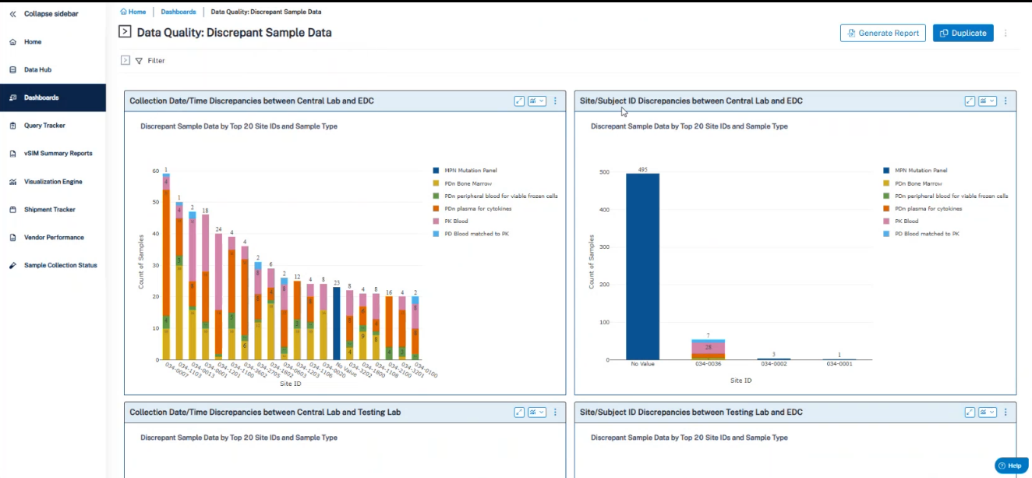Viewport: 1032px width, 478px height.
Task: Open page options kebab menu near Duplicate
Action: point(1005,34)
